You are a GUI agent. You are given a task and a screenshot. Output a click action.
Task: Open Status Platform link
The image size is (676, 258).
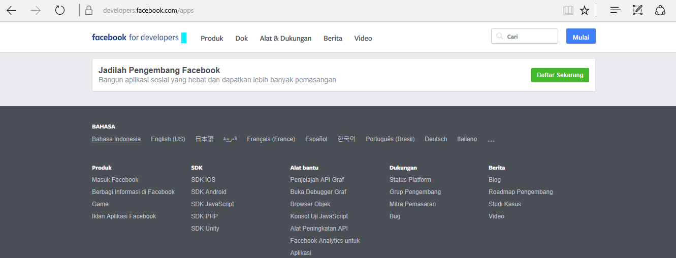[x=410, y=180]
